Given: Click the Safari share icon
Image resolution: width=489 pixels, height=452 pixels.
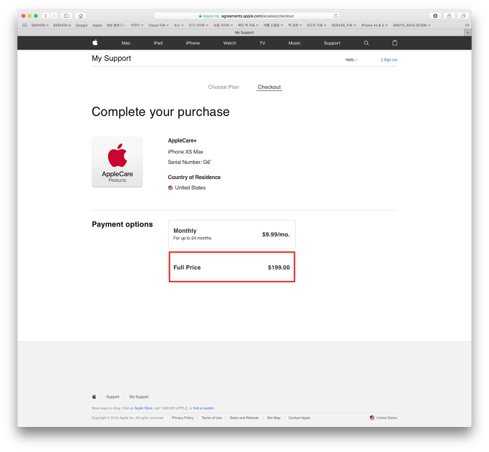Looking at the screenshot, I should click(x=449, y=16).
